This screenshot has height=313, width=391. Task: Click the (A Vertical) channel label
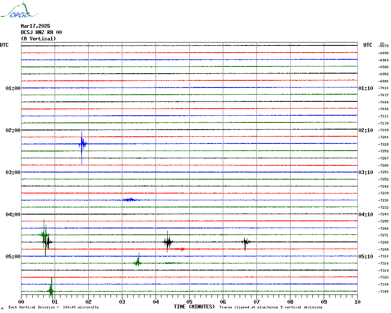pyautogui.click(x=38, y=39)
